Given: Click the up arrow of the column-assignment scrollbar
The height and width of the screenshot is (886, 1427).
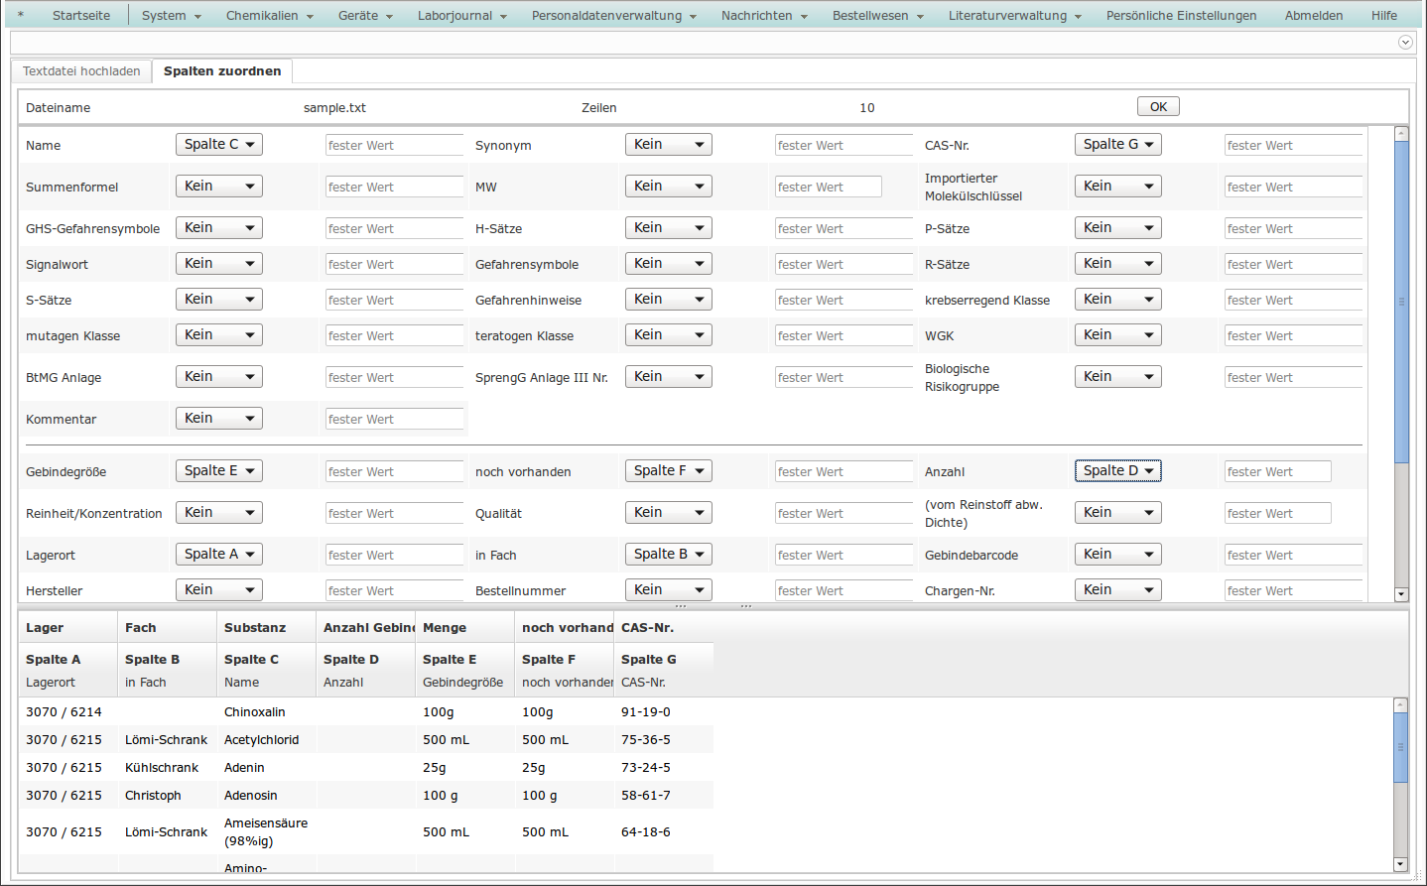Looking at the screenshot, I should pyautogui.click(x=1401, y=133).
